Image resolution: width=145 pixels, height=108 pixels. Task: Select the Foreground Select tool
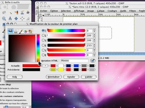click(x=28, y=12)
